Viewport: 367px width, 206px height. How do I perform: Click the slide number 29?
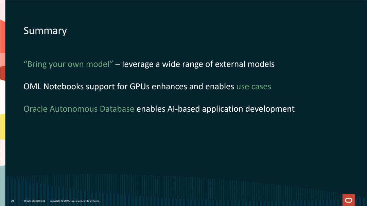point(12,201)
